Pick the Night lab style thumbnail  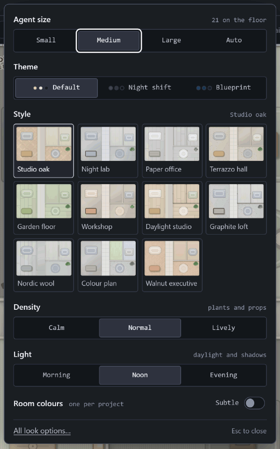tap(108, 151)
